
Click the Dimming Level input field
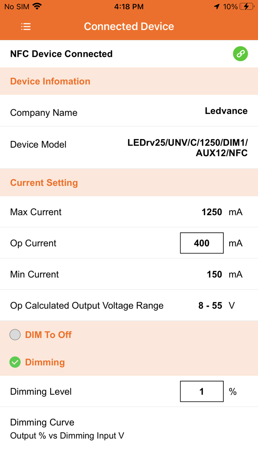pos(202,391)
